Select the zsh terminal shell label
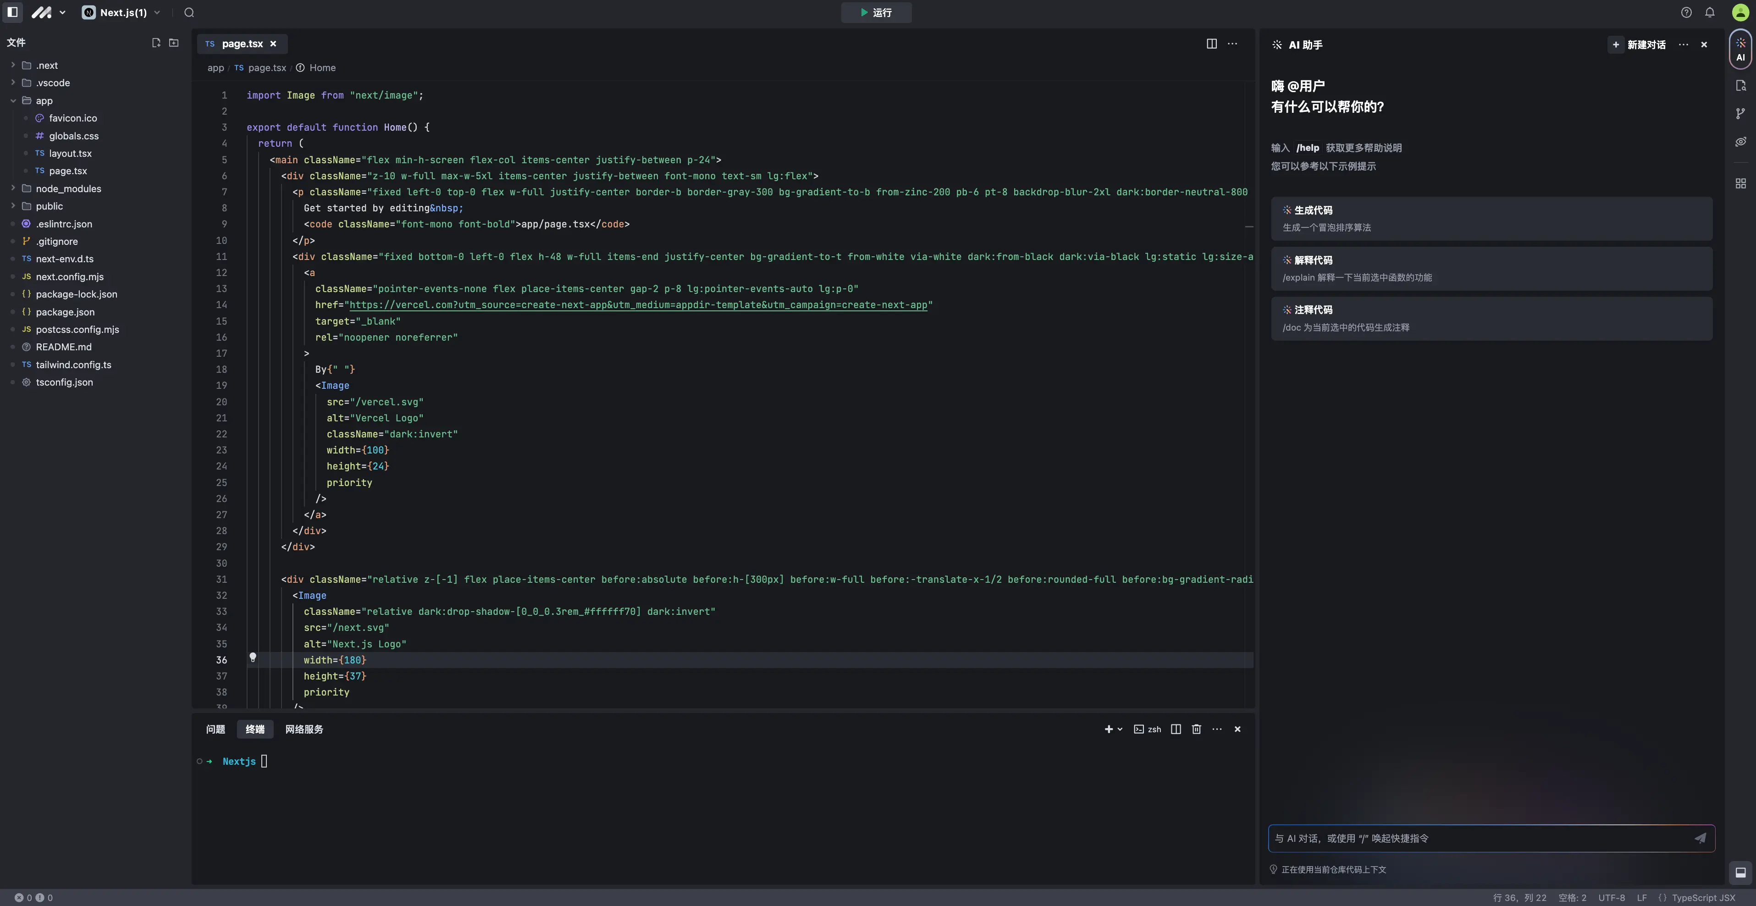The image size is (1756, 906). point(1147,729)
